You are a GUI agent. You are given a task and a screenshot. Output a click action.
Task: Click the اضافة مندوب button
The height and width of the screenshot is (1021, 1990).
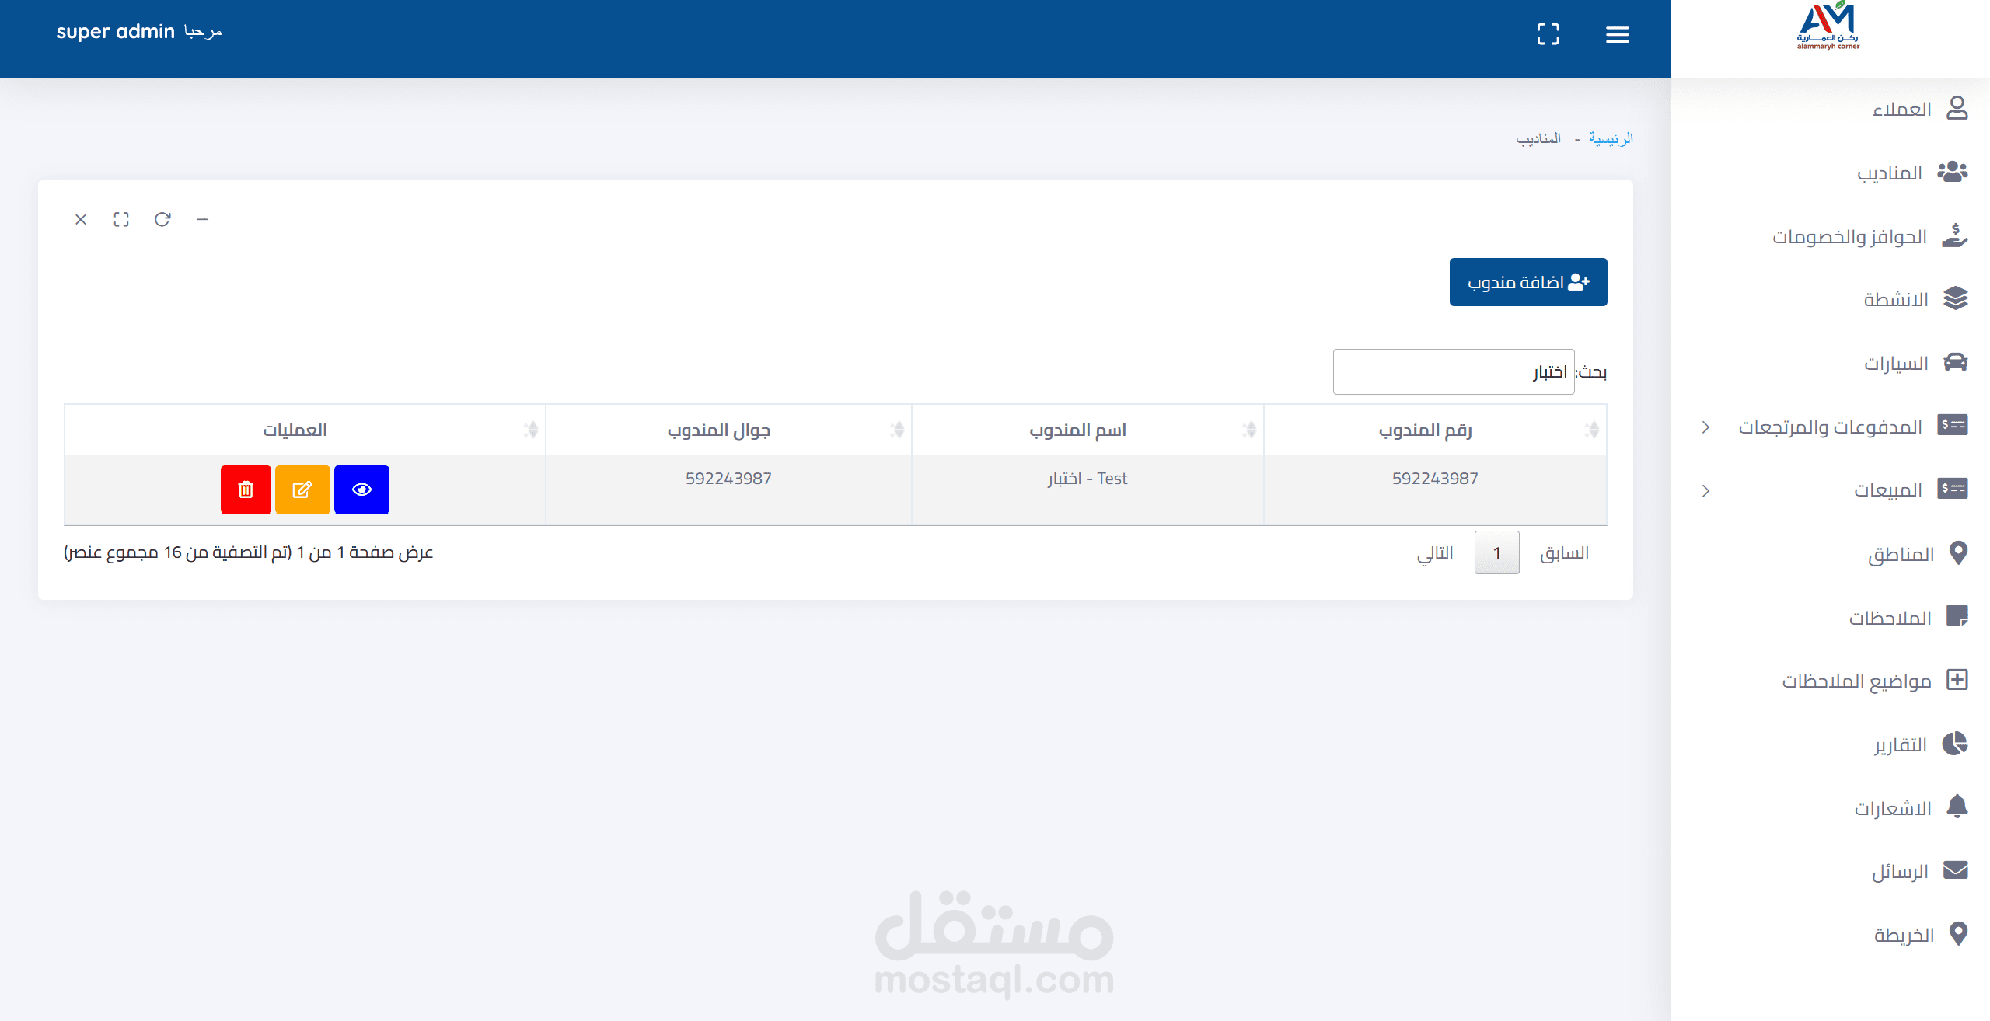pyautogui.click(x=1527, y=282)
